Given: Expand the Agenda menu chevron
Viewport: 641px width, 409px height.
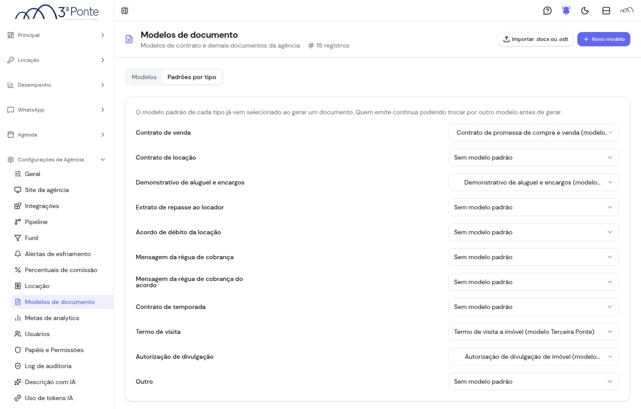Looking at the screenshot, I should pos(103,135).
